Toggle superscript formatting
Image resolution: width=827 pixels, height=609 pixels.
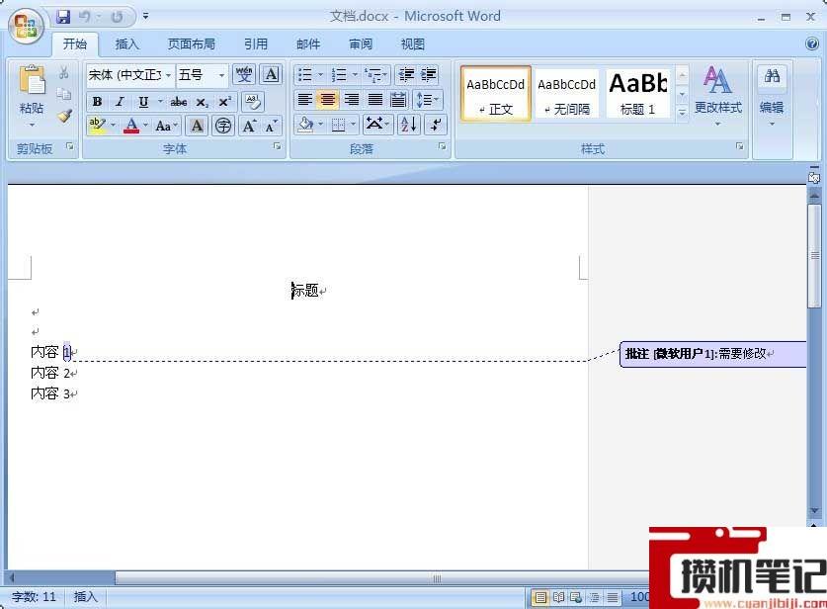click(225, 101)
